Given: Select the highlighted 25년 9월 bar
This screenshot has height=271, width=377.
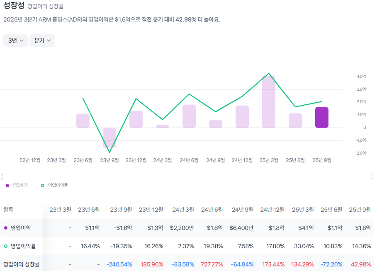Looking at the screenshot, I should [322, 117].
